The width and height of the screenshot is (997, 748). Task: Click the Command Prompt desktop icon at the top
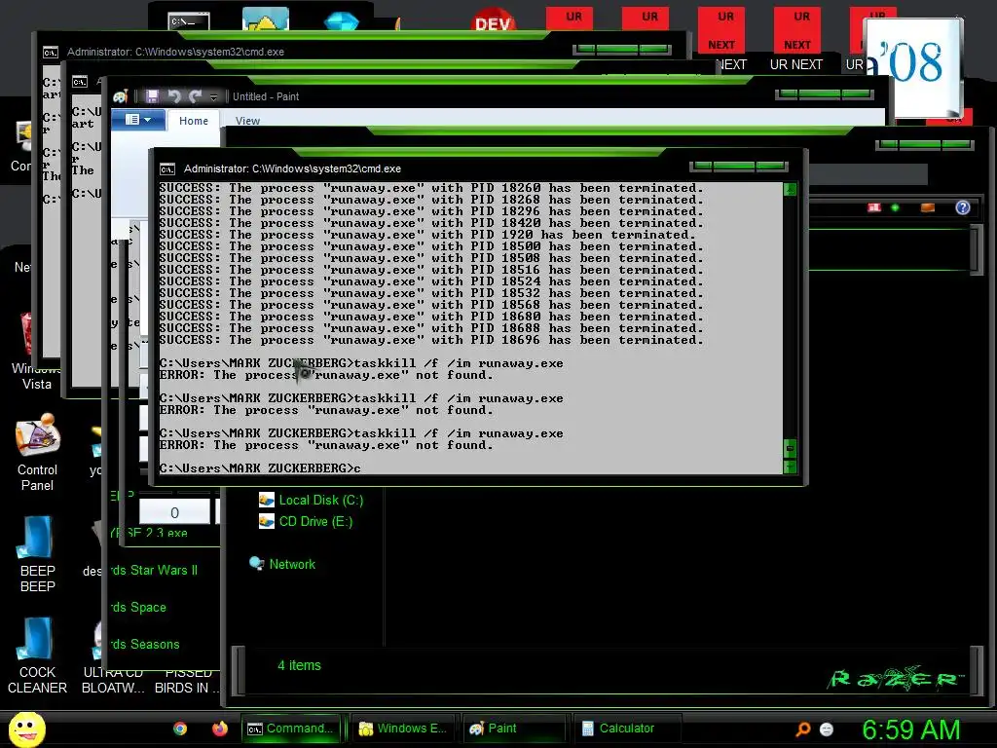pos(190,20)
